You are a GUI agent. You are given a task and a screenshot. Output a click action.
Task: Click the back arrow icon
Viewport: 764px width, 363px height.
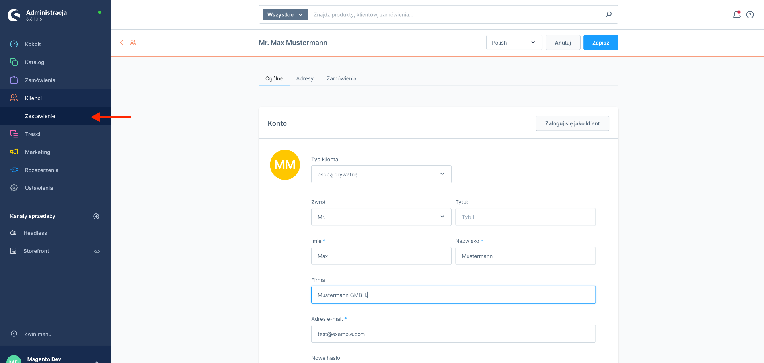[x=122, y=43]
